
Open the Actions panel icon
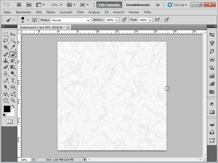[212, 59]
